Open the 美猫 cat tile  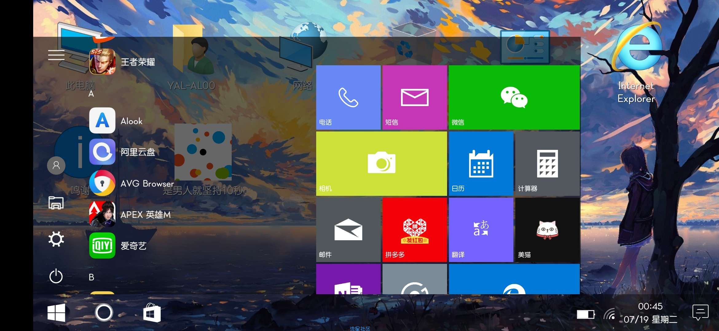tap(548, 230)
